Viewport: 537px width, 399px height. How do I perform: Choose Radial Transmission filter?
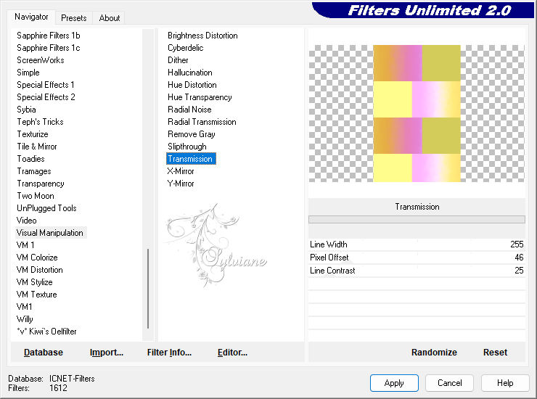click(202, 122)
